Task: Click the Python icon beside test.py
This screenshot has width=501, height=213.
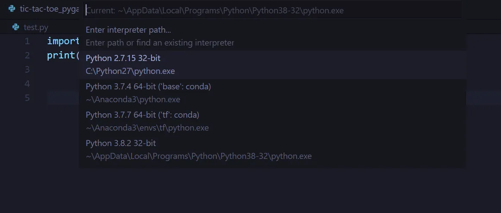Action: [x=16, y=27]
